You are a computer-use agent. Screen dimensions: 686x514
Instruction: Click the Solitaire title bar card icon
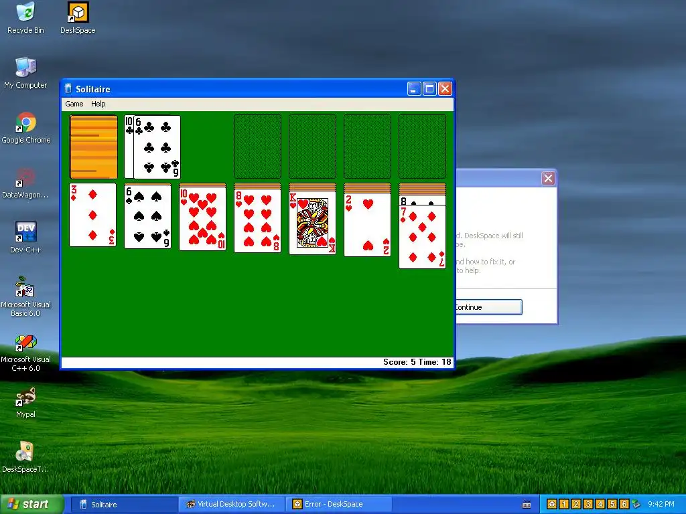tap(68, 89)
